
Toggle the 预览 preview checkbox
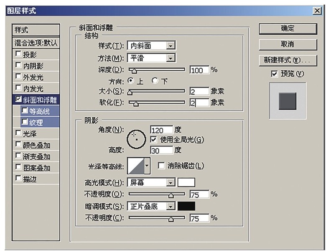pyautogui.click(x=274, y=74)
